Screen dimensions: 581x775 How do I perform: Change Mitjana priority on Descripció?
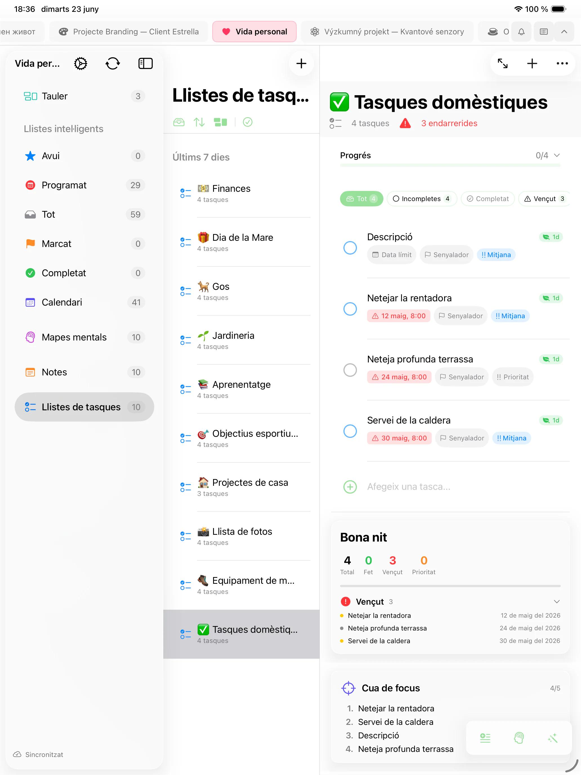(496, 255)
